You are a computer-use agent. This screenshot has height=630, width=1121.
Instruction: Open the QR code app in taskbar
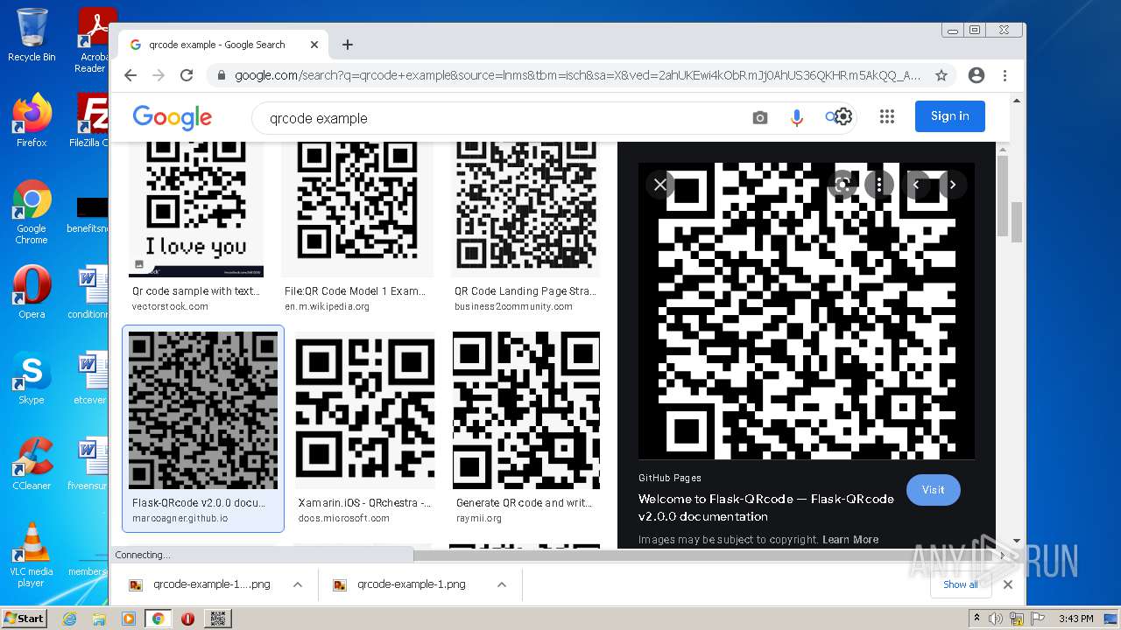click(218, 619)
